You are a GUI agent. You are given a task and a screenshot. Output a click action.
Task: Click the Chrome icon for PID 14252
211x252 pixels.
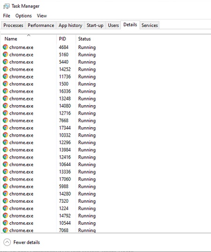point(5,69)
